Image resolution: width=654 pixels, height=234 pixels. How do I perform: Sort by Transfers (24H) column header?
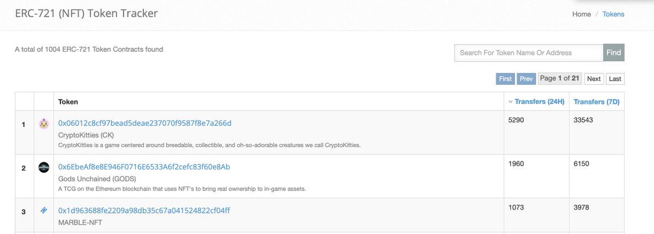pos(540,102)
